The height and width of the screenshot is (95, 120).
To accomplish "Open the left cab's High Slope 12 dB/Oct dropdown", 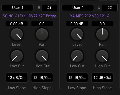I will (42, 78).
